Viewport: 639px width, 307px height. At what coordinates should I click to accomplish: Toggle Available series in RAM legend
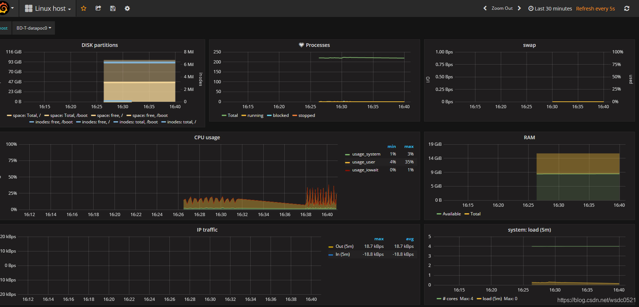(452, 214)
